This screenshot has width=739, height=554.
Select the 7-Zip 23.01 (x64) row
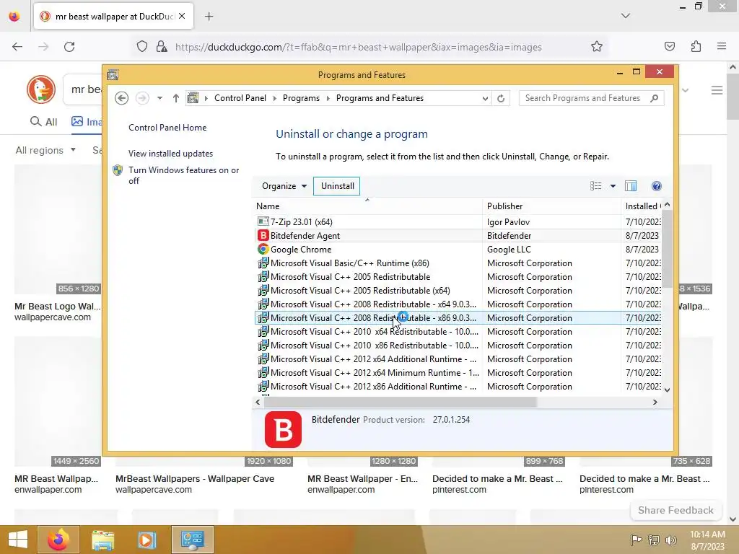(457, 221)
